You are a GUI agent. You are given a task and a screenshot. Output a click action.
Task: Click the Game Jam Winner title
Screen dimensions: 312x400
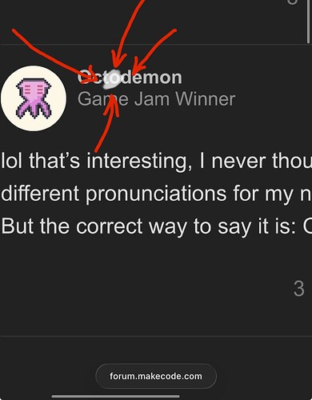156,99
